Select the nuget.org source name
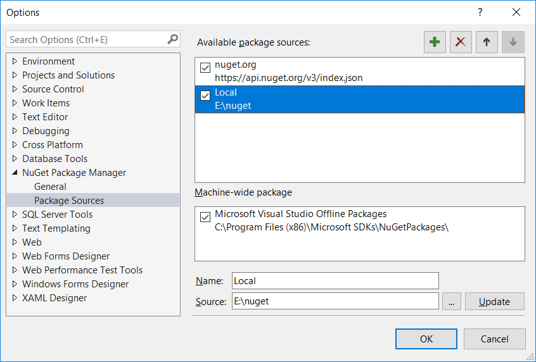536x362 pixels. [x=236, y=65]
